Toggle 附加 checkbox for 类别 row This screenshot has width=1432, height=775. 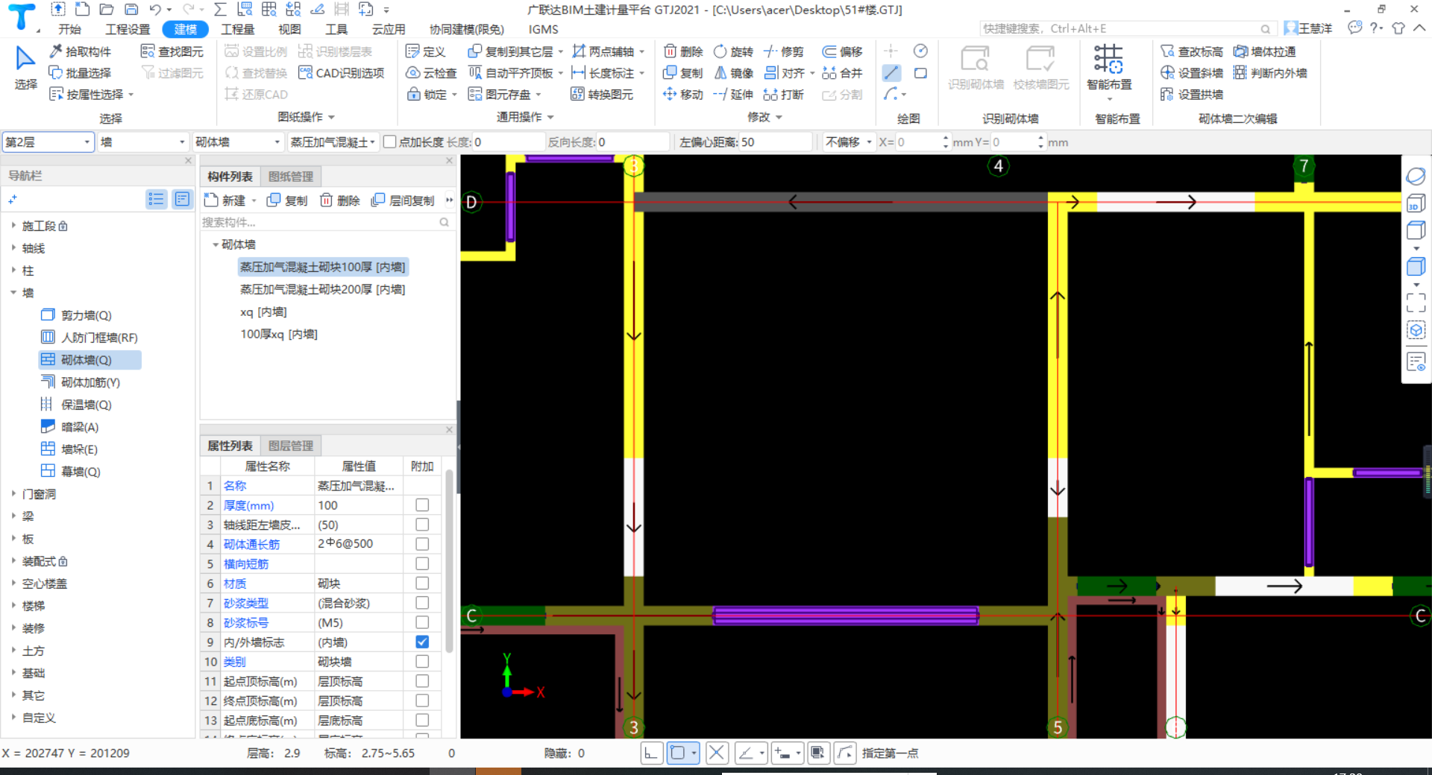(422, 662)
